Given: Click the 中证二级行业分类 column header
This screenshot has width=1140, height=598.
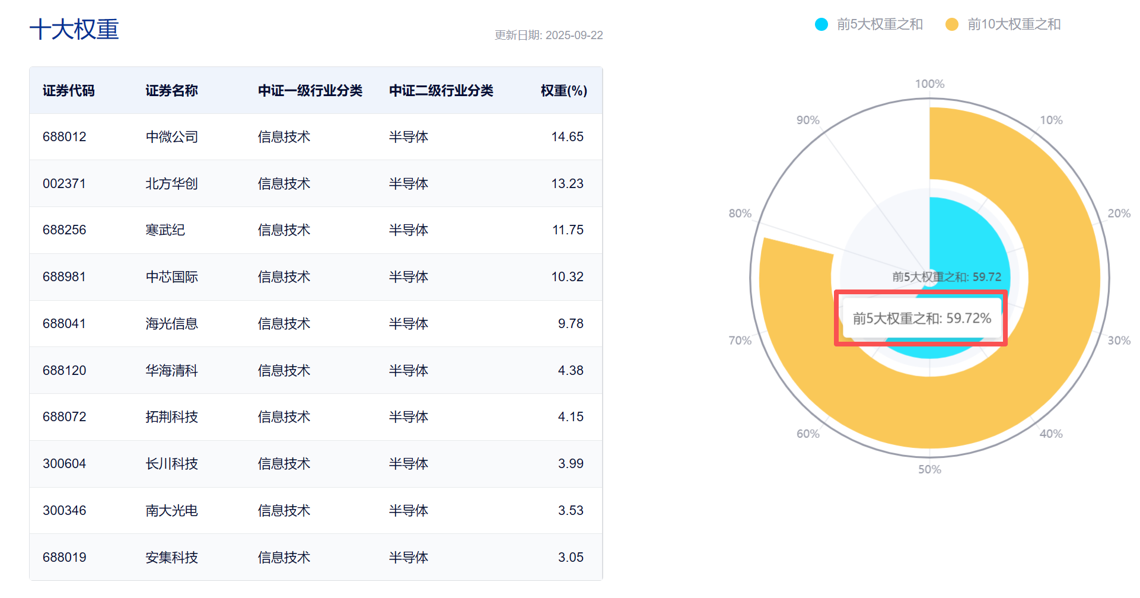Looking at the screenshot, I should pos(441,91).
